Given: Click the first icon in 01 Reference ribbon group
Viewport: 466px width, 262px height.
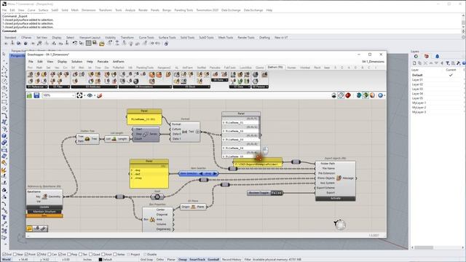Looking at the screenshot, I should (30, 74).
